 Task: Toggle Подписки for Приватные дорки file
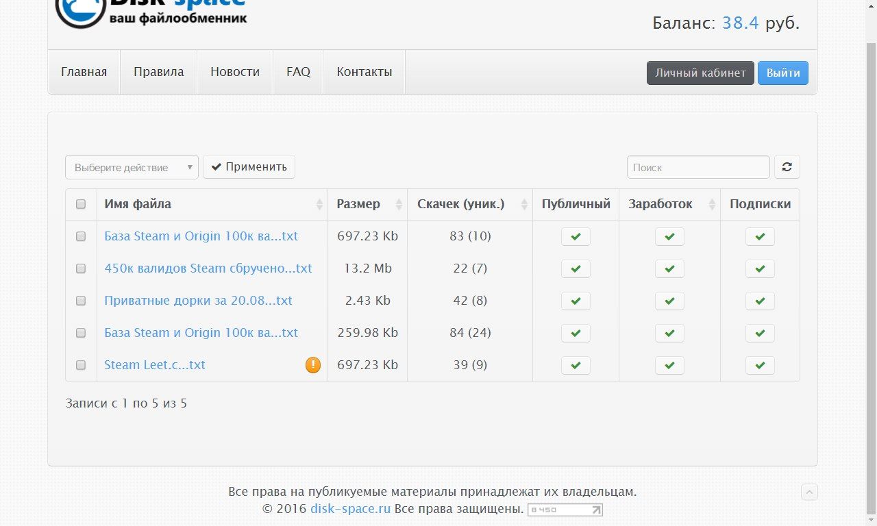click(760, 301)
